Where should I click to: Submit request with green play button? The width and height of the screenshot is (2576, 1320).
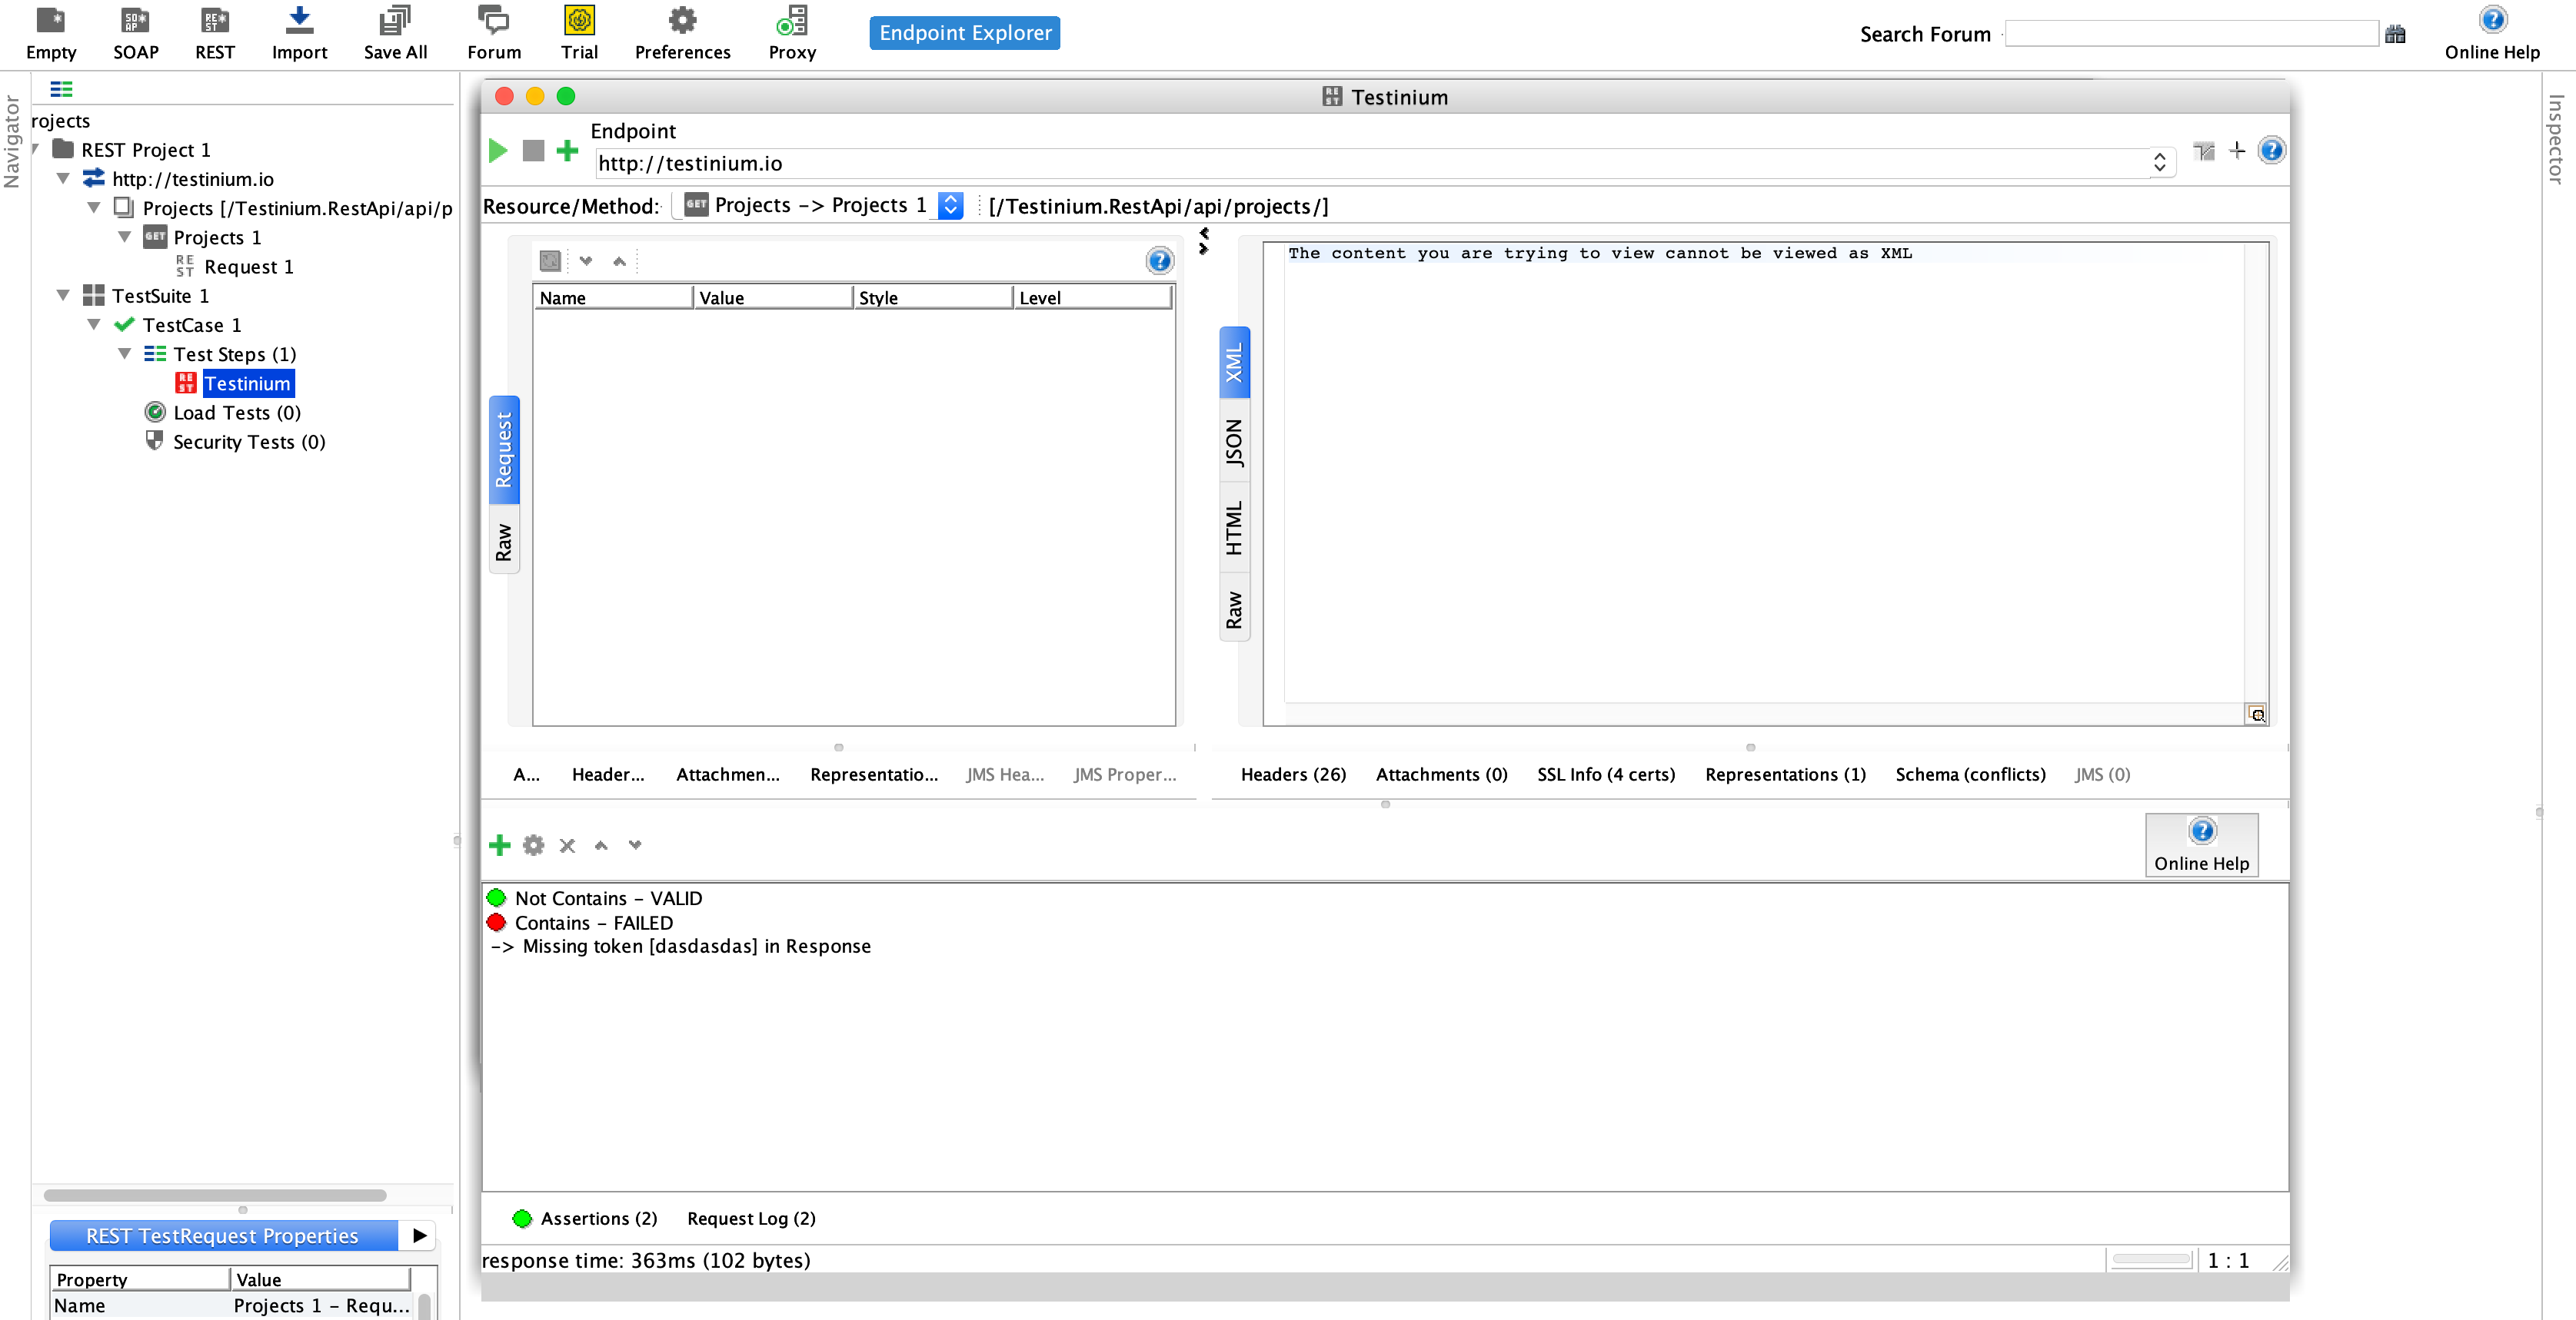point(498,151)
